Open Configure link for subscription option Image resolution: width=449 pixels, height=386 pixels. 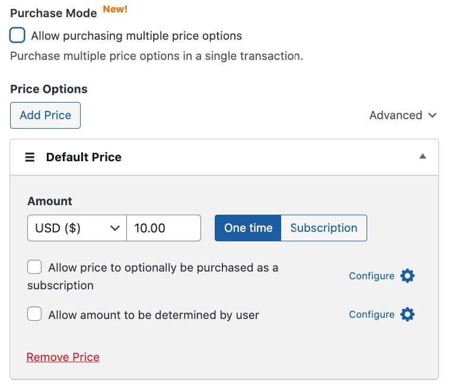(x=371, y=276)
